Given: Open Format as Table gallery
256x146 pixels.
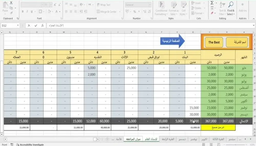Looking at the screenshot, I should (x=174, y=8).
